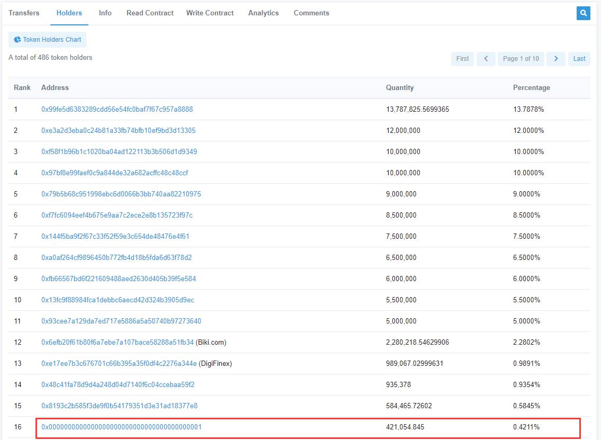Open the Biki.com holder address link
Viewport: 601px width, 440px height.
click(117, 342)
